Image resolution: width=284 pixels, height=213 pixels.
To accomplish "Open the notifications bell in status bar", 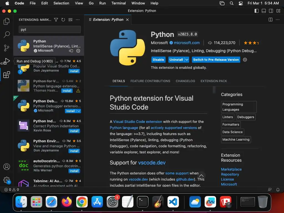I will click(278, 190).
